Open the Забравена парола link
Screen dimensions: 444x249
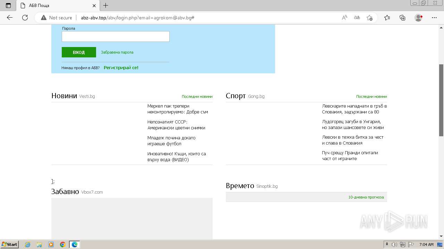117,52
